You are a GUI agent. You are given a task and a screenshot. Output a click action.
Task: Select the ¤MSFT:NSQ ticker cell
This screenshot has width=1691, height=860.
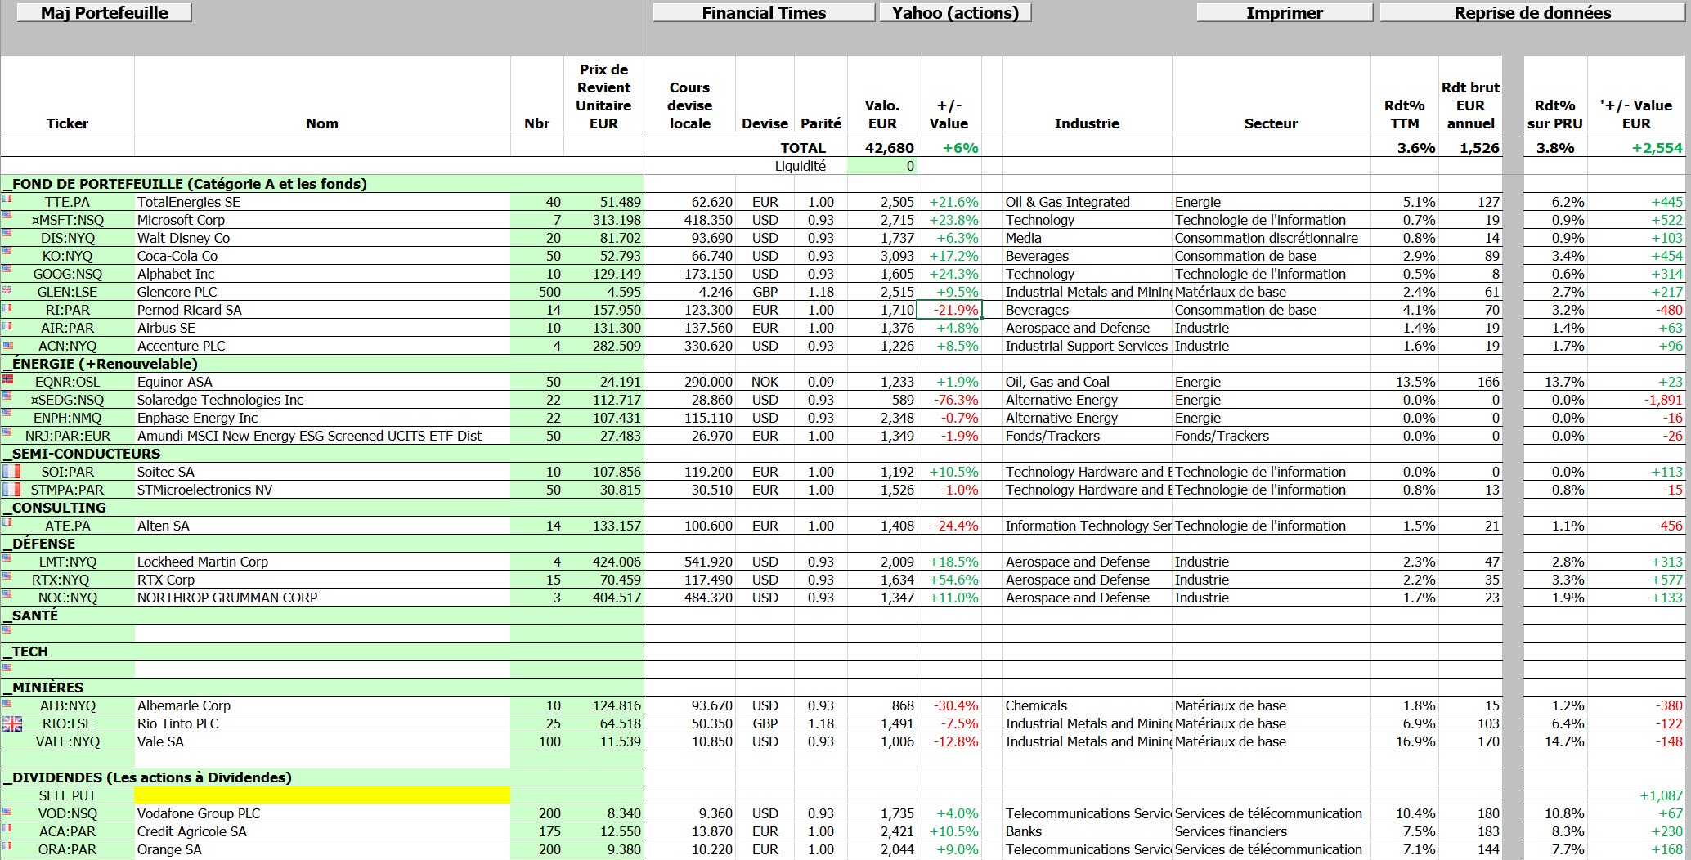tap(68, 220)
